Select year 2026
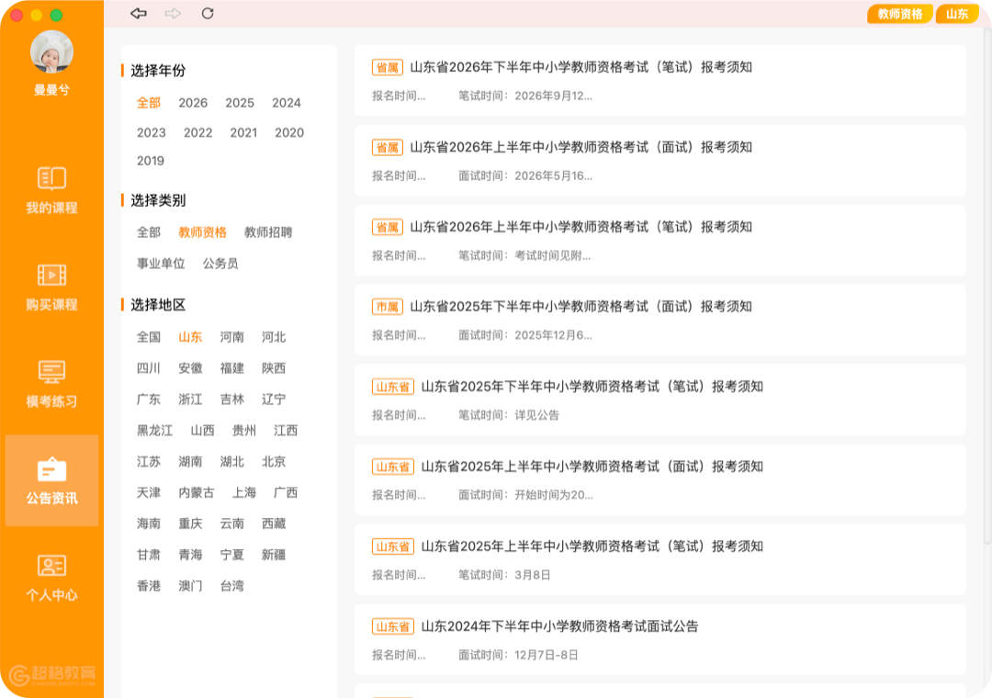Image resolution: width=992 pixels, height=698 pixels. pyautogui.click(x=193, y=103)
